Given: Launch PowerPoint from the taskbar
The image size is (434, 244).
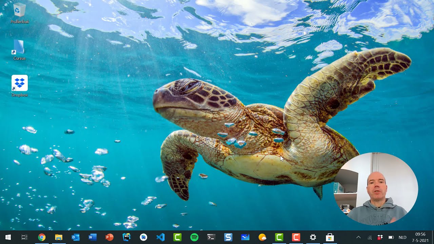Looking at the screenshot, I should pyautogui.click(x=110, y=237).
